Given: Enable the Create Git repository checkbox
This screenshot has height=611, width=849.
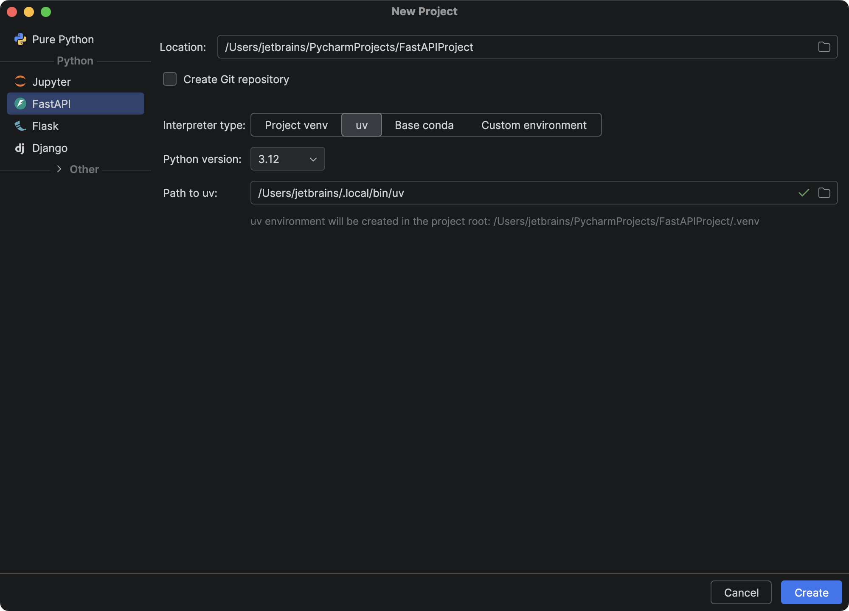Looking at the screenshot, I should click(170, 79).
